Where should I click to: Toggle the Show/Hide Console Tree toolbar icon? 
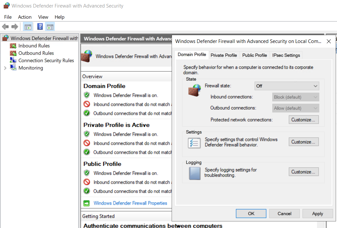pos(28,27)
